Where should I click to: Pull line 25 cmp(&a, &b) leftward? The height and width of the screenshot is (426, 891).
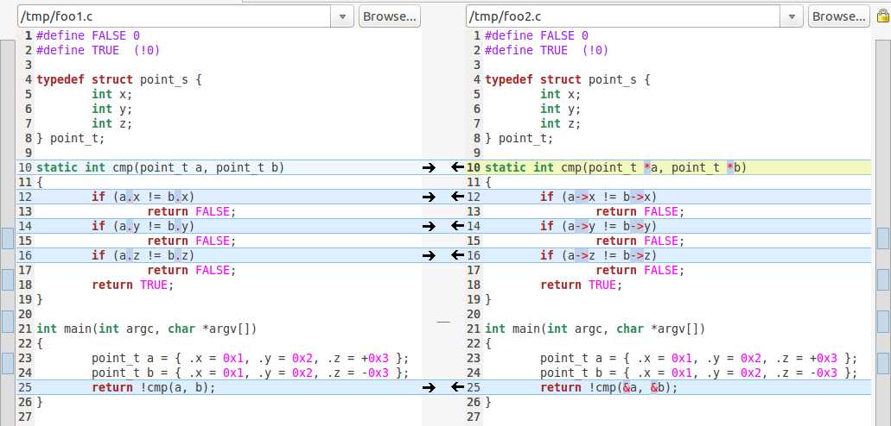[457, 387]
